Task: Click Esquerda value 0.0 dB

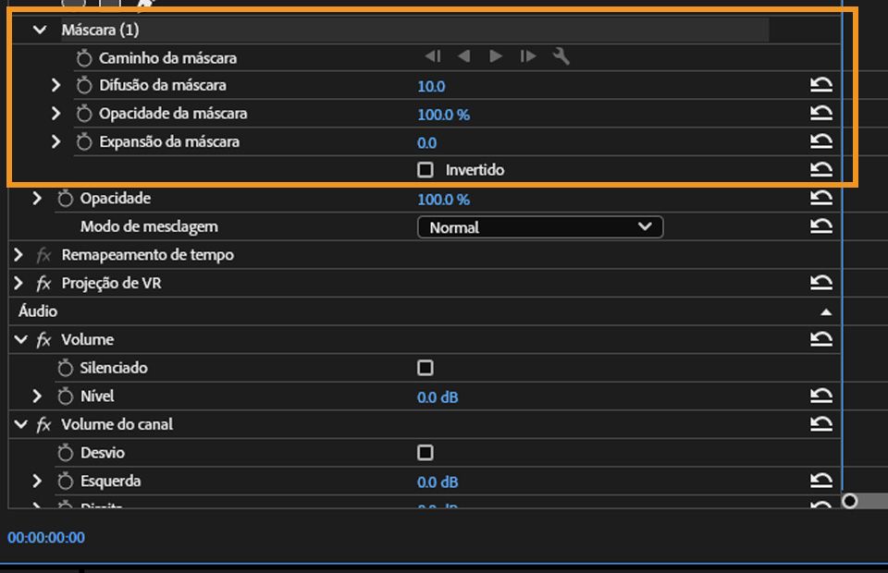Action: point(438,482)
